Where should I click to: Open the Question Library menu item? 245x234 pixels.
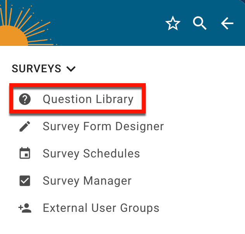(x=88, y=100)
